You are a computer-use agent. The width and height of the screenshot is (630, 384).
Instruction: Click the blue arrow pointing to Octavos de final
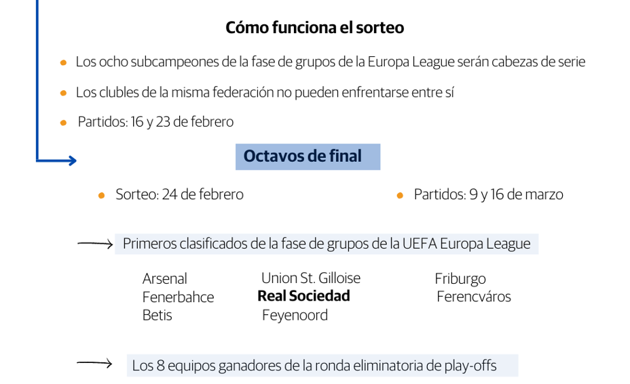(x=67, y=161)
